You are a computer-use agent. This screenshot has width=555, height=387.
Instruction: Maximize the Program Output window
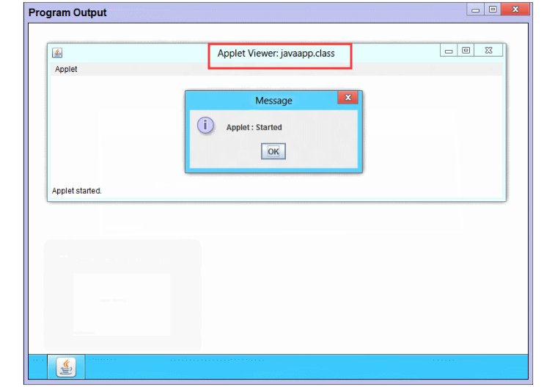click(493, 10)
